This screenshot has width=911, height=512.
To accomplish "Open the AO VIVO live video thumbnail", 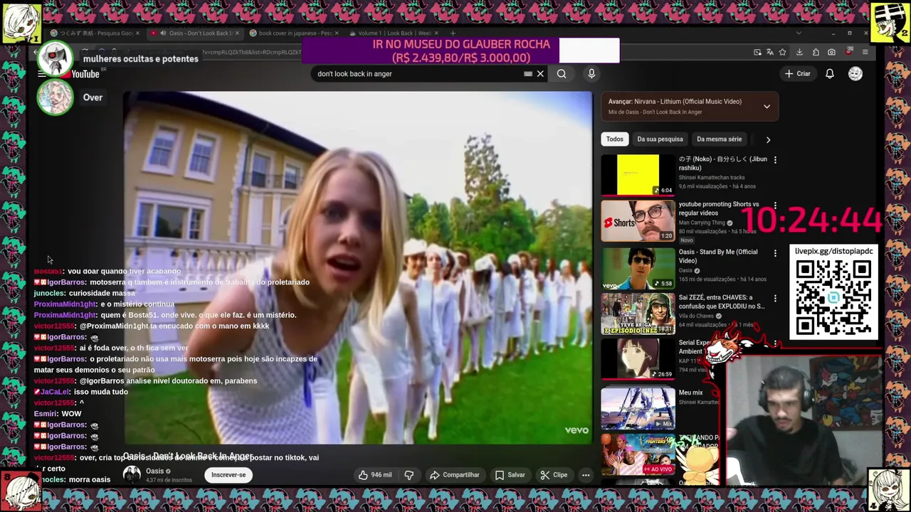I will click(638, 454).
